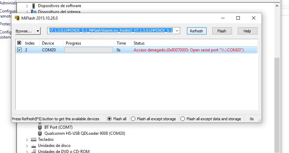Select the 'Teclados' tree item
The width and height of the screenshot is (289, 153).
[46, 139]
